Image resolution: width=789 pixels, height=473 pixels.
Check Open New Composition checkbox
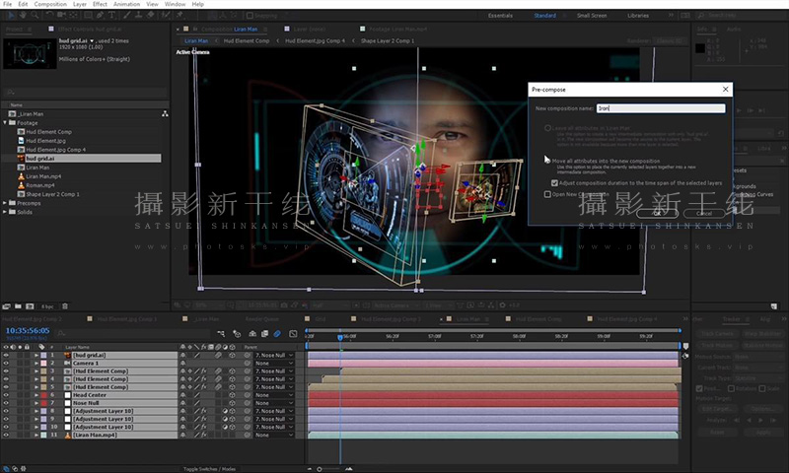[x=547, y=194]
